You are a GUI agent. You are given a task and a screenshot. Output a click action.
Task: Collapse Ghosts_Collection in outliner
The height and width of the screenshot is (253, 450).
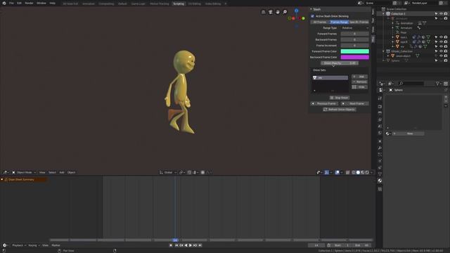click(383, 51)
